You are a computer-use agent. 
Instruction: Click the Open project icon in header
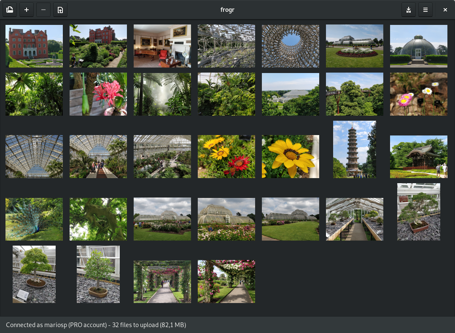(10, 10)
